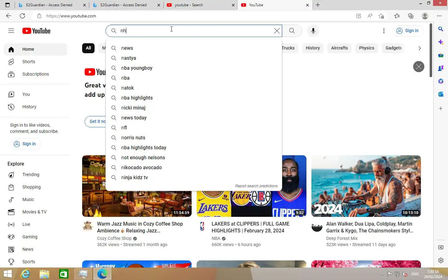Viewport: 448px width, 280px height.
Task: Open Live under Explore
Action: click(35, 224)
